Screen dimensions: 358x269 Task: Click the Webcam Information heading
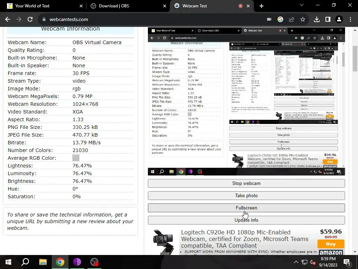tap(70, 29)
